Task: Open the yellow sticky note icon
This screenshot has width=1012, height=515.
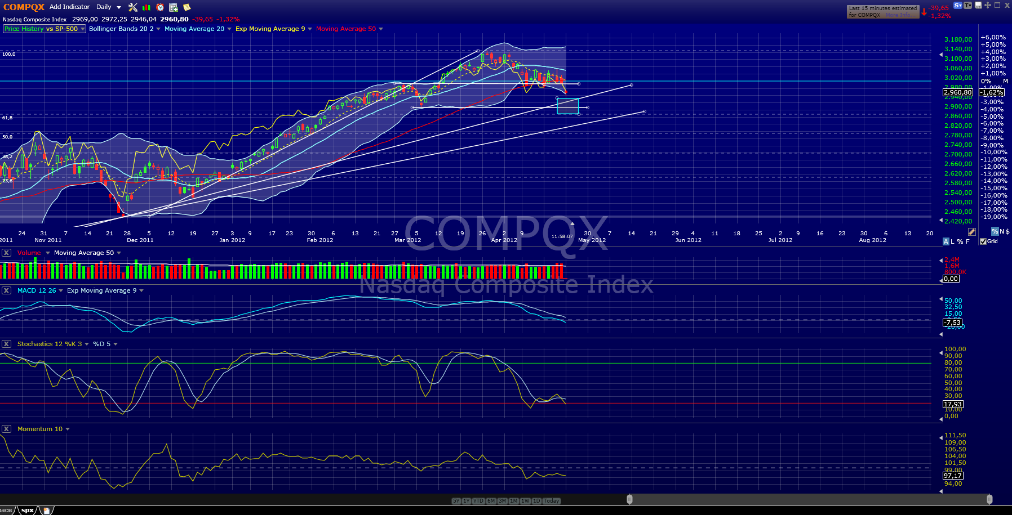Action: point(187,7)
